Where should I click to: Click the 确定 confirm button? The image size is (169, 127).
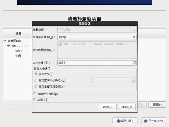coord(127,107)
